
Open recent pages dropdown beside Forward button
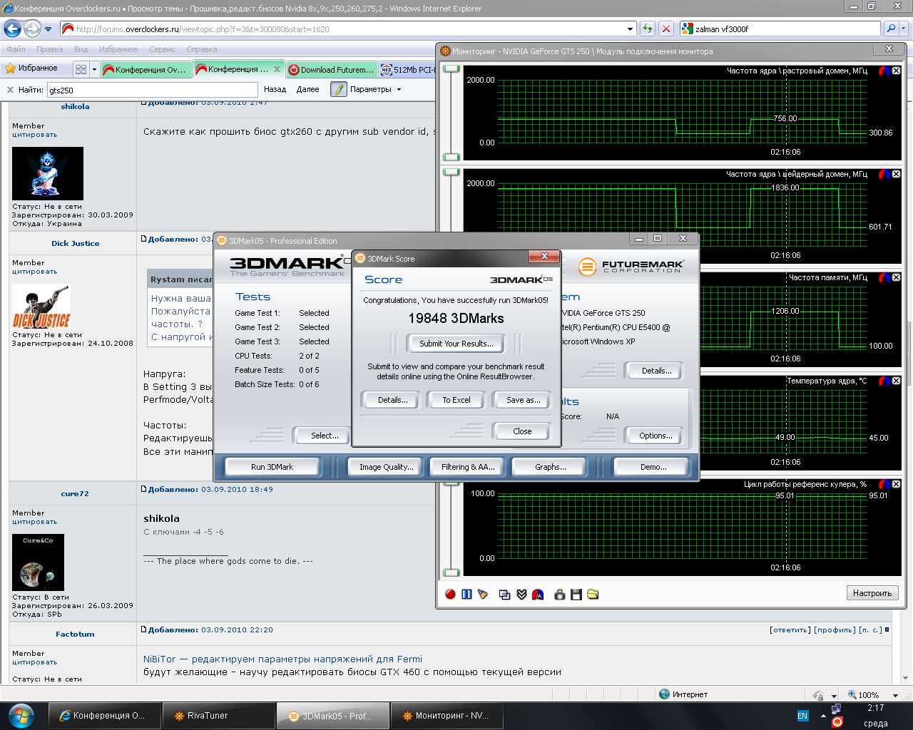pyautogui.click(x=48, y=29)
